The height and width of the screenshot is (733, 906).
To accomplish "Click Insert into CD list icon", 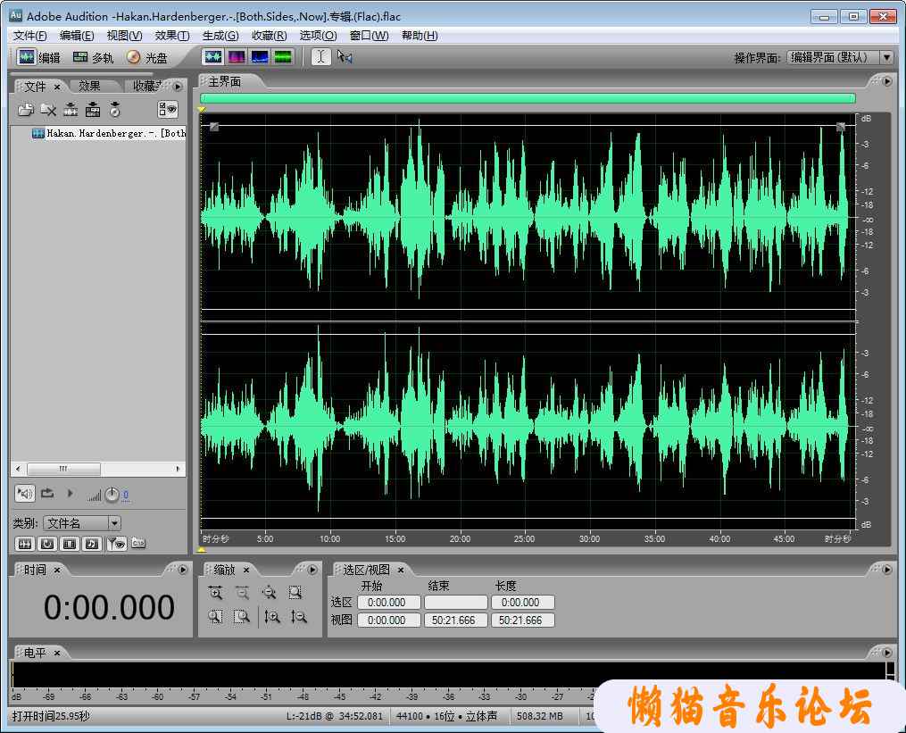I will [115, 109].
